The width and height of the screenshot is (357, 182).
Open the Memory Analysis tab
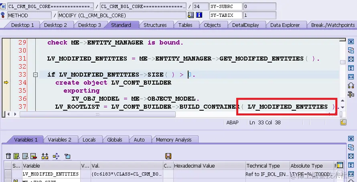pos(174,140)
